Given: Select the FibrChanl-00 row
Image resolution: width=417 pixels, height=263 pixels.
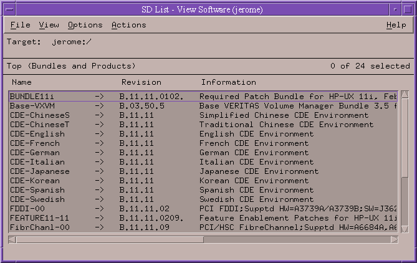Looking at the screenshot, I should tap(203, 227).
